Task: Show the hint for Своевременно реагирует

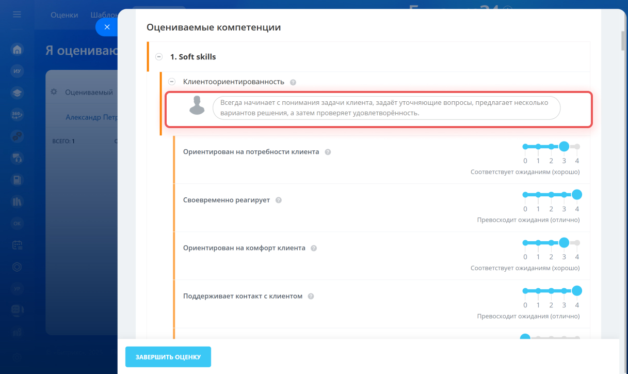Action: pos(279,200)
